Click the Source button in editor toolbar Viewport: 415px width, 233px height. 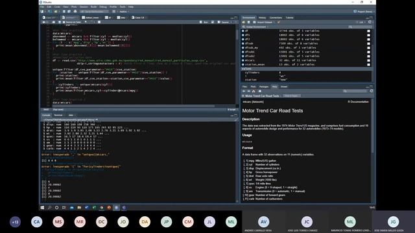pyautogui.click(x=224, y=22)
